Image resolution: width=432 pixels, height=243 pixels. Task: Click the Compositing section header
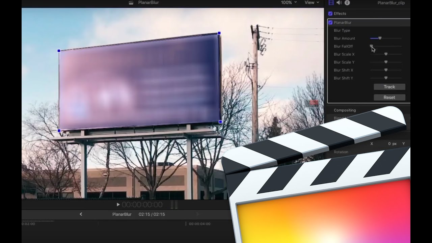[345, 110]
